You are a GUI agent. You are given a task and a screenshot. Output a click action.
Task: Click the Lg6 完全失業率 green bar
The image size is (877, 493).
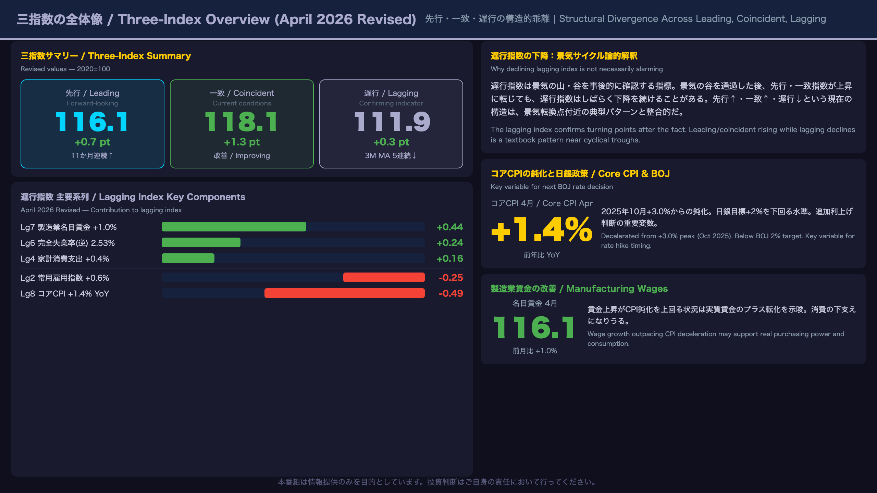coord(201,242)
